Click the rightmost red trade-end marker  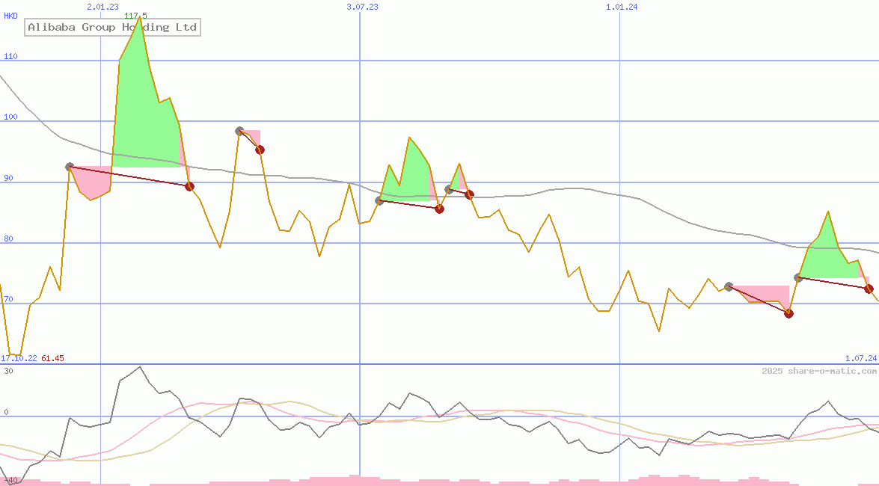tap(869, 289)
